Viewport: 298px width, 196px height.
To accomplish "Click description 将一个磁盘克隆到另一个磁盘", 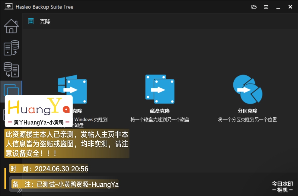I will pos(160,120).
